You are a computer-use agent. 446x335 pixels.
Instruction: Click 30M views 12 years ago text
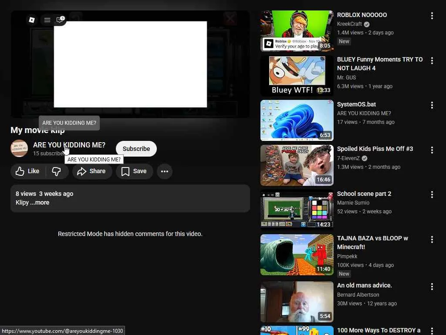pos(367,304)
